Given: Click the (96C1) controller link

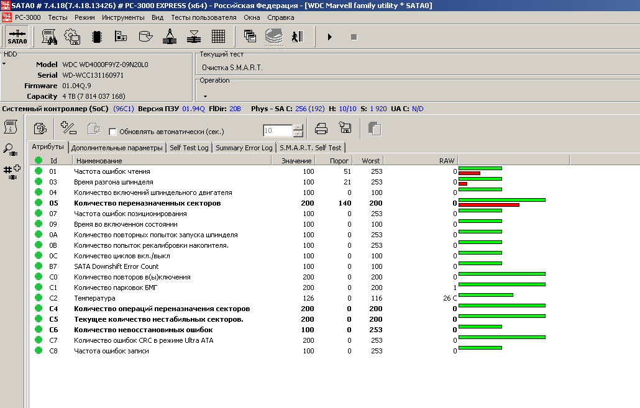Looking at the screenshot, I should (x=124, y=109).
